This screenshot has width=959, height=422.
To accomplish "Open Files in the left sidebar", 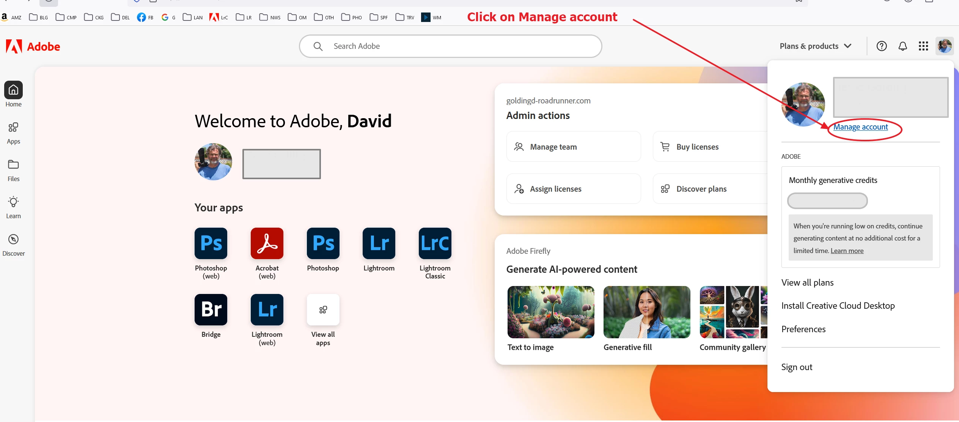I will pos(13,170).
